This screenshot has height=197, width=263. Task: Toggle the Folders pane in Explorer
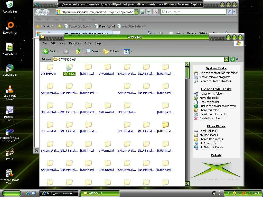point(111,51)
